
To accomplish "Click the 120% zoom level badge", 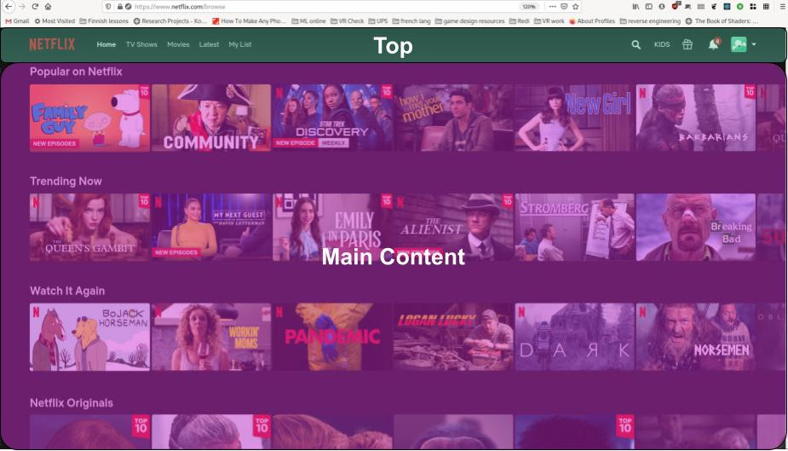I will [x=529, y=7].
